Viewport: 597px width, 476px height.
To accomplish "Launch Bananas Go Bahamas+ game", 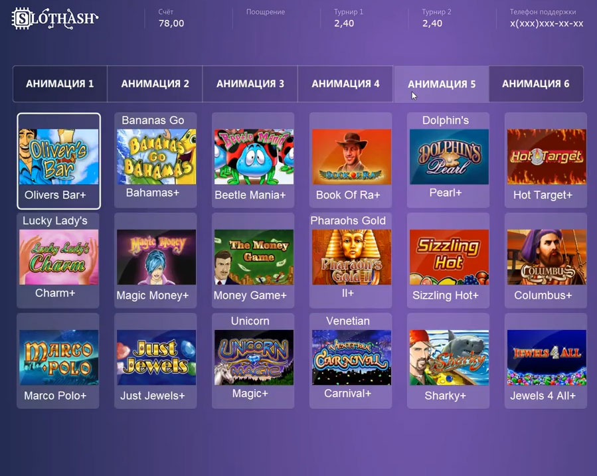I will 155,160.
